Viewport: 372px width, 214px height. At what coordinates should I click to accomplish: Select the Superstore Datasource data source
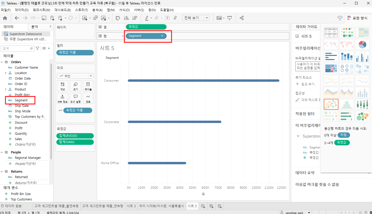26,34
